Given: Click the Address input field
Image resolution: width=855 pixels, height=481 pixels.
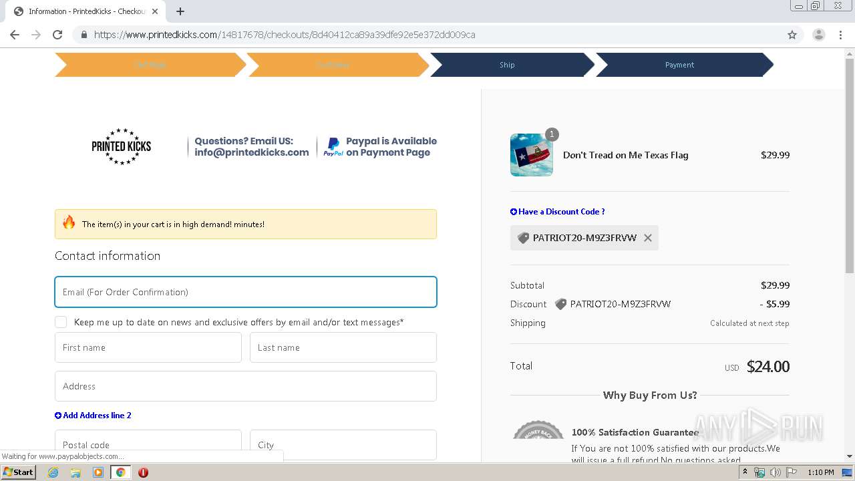Looking at the screenshot, I should [x=246, y=386].
